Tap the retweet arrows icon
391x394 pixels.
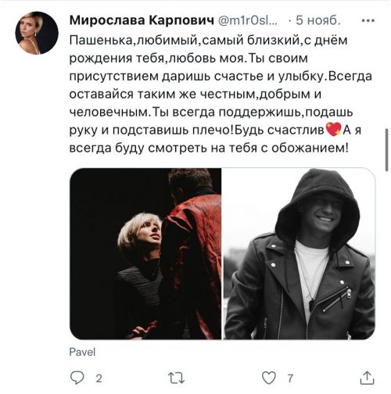point(177,378)
